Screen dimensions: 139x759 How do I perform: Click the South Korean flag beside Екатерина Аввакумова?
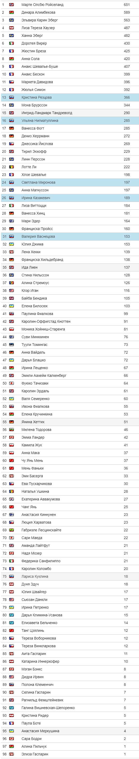12,499
